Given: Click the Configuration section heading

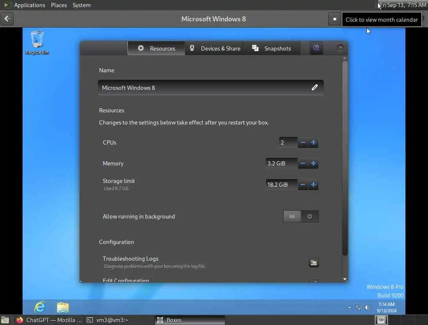Looking at the screenshot, I should pos(117,242).
